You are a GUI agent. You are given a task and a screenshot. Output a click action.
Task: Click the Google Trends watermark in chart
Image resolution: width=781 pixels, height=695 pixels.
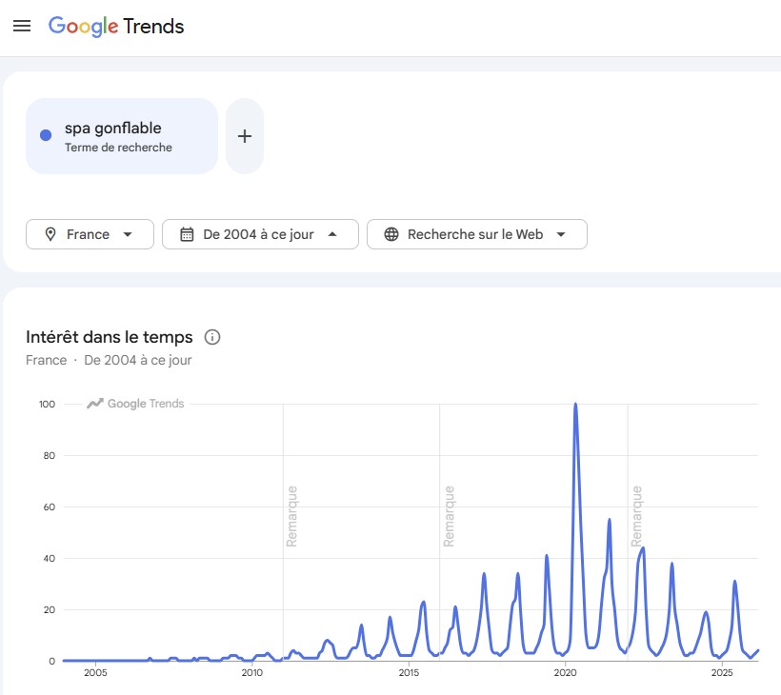pos(136,404)
